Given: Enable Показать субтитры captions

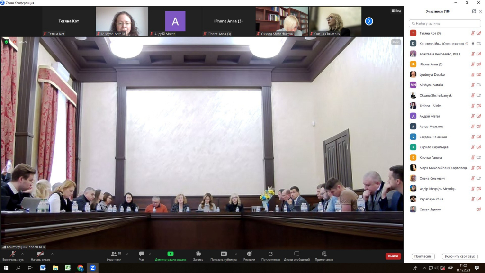Looking at the screenshot, I should tap(224, 256).
